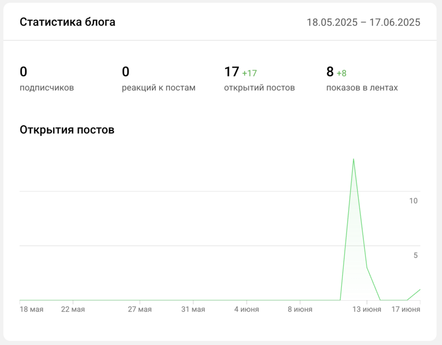Click the '17 июня' axis label
442x345 pixels.
406,310
